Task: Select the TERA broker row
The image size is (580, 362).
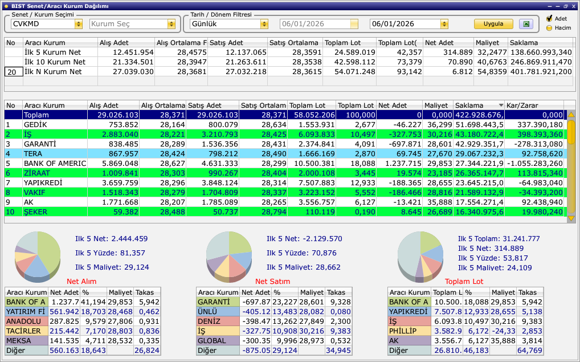Action: coord(285,153)
